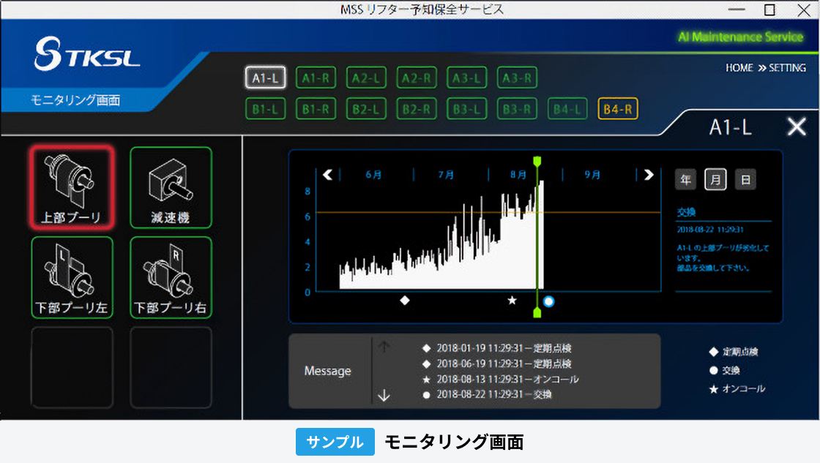Image resolution: width=820 pixels, height=463 pixels.
Task: Go to the HOME link
Action: point(739,67)
